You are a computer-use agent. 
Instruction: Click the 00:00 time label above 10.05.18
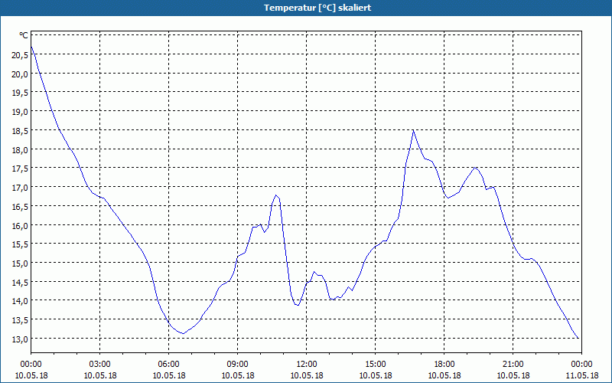pos(31,365)
